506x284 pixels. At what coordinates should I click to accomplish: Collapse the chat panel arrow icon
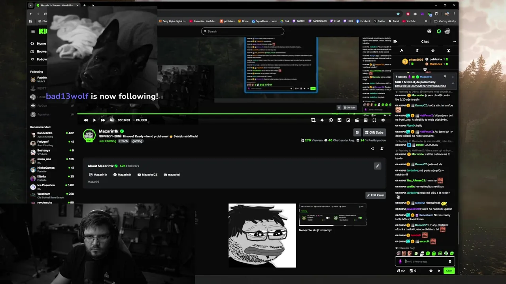coord(395,41)
